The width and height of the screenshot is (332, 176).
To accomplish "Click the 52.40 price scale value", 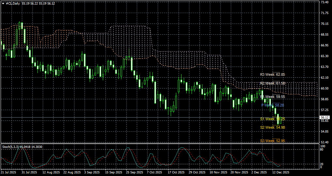I will (324, 142).
